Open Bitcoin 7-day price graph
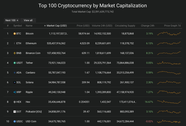This screenshot has width=186, height=126. pos(169,34)
